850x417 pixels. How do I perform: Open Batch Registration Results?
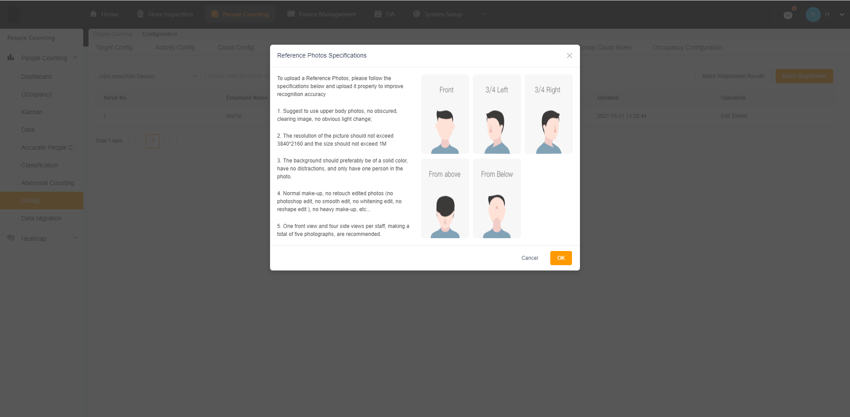pos(733,76)
